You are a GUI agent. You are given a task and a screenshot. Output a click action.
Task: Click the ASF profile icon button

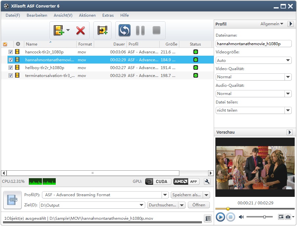click(12, 200)
